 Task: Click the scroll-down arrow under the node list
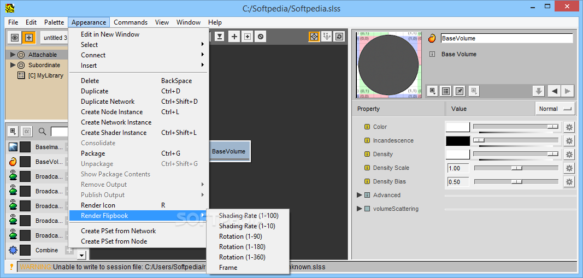point(82,255)
